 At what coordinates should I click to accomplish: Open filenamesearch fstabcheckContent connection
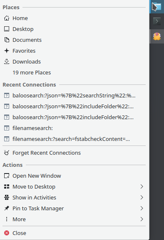pos(74,139)
